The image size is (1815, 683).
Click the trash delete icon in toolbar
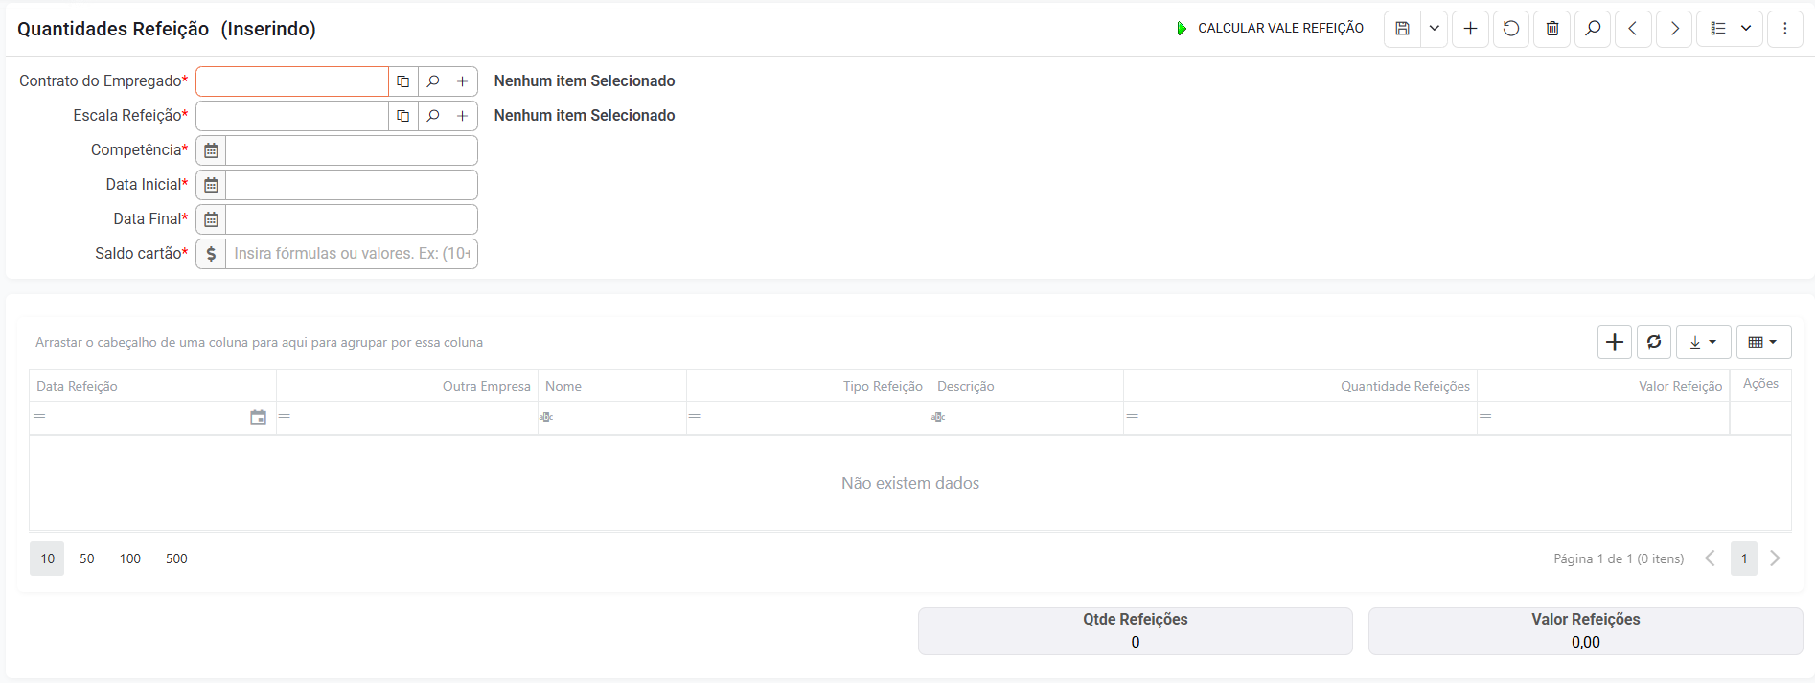click(x=1552, y=29)
